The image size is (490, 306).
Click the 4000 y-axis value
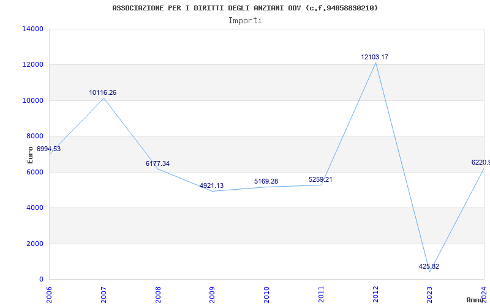pyautogui.click(x=34, y=207)
